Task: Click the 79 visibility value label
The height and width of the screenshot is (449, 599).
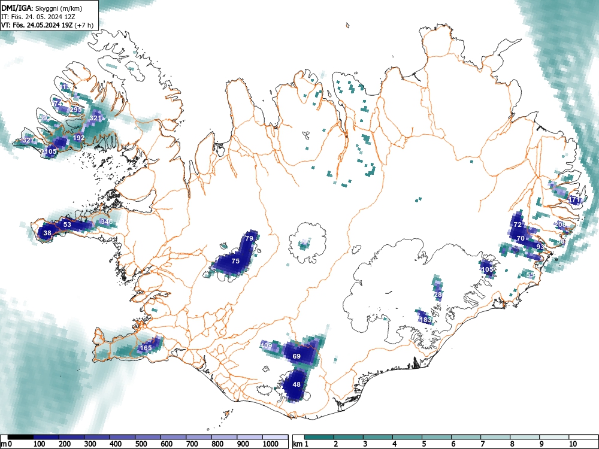Action: 249,238
